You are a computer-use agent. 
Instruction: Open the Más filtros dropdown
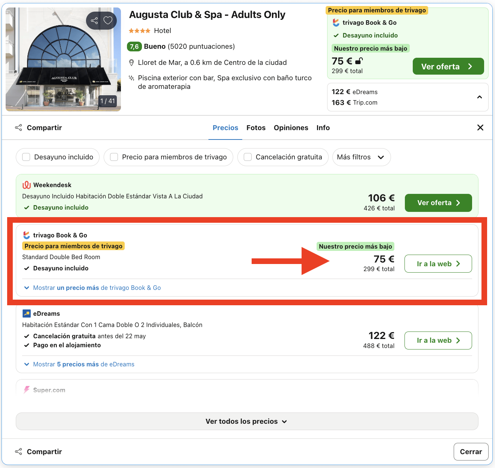[361, 157]
